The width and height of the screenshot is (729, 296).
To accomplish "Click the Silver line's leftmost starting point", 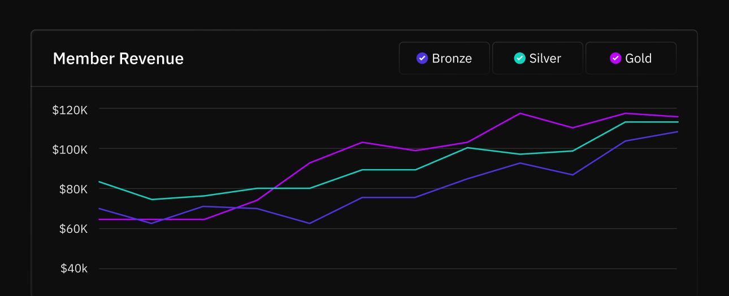I will [99, 182].
